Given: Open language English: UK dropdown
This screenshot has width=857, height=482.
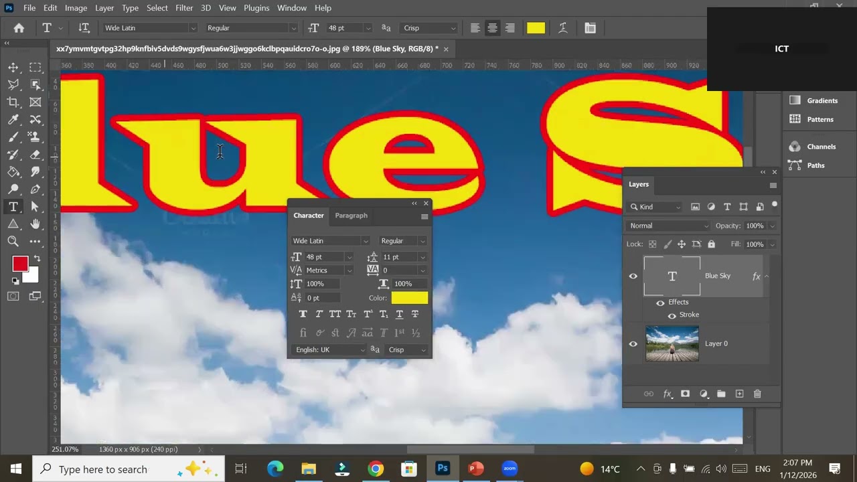Looking at the screenshot, I should pos(331,350).
